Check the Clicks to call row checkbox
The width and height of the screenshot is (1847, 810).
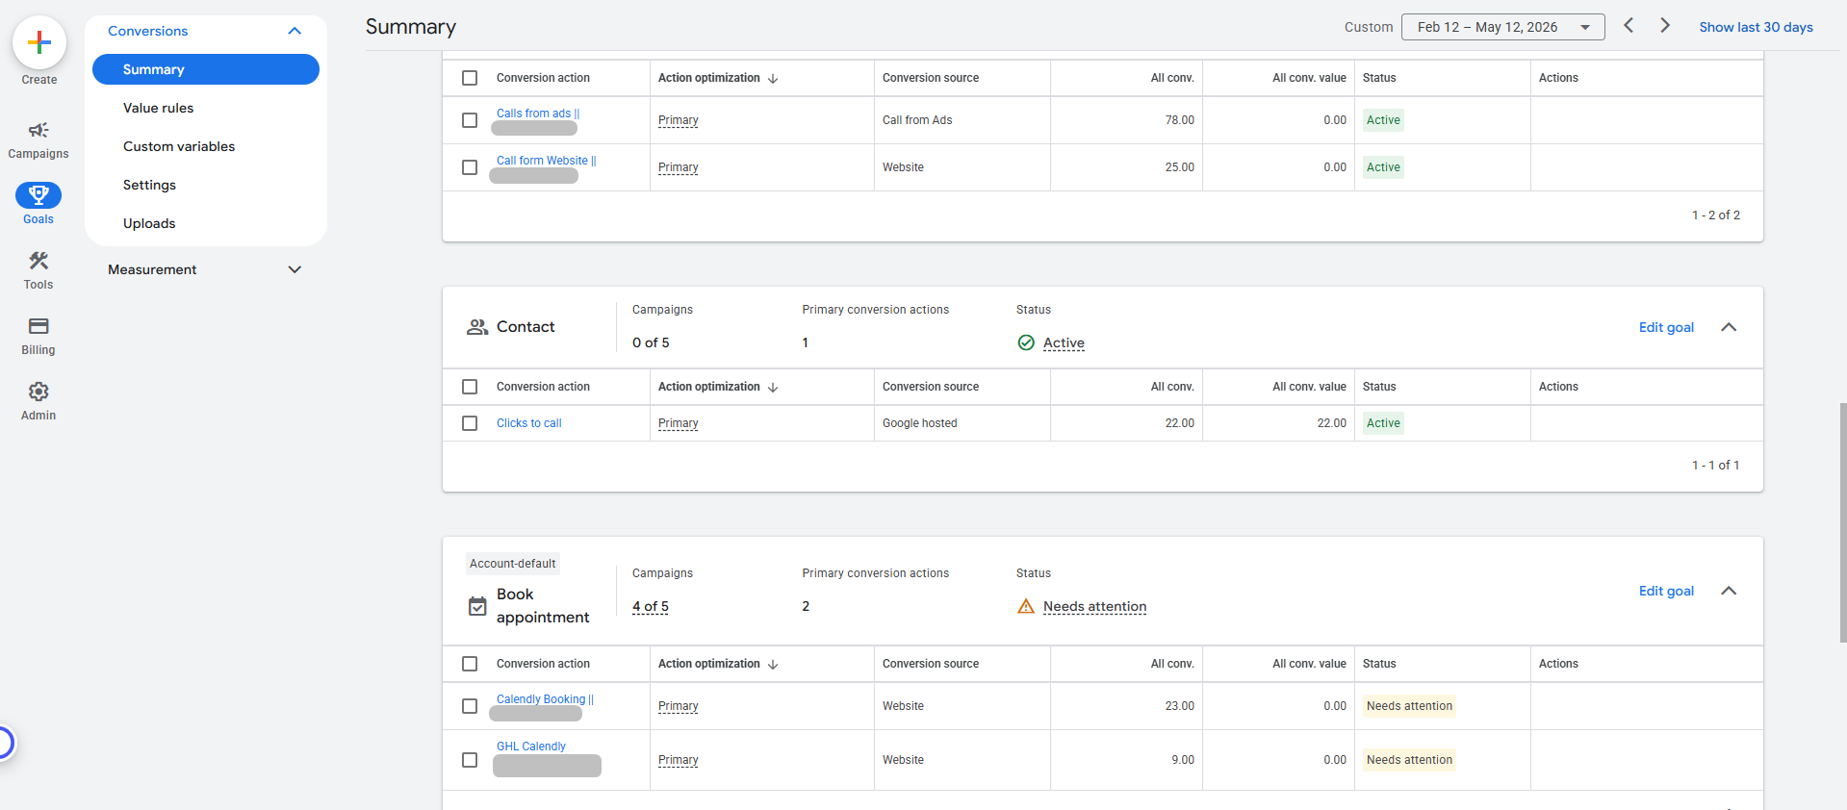coord(470,423)
